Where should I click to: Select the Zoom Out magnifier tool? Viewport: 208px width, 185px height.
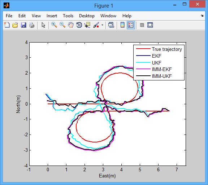pos(62,25)
